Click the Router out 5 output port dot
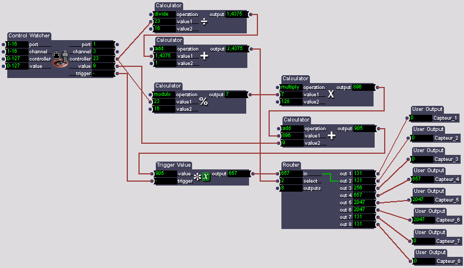This screenshot has height=268, width=464. 378,202
